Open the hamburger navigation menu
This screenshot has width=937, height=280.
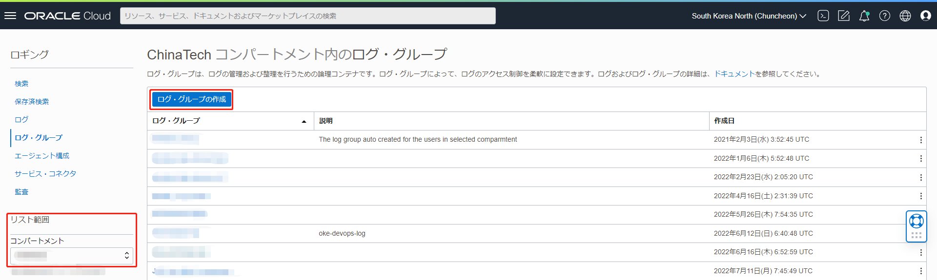click(x=10, y=16)
